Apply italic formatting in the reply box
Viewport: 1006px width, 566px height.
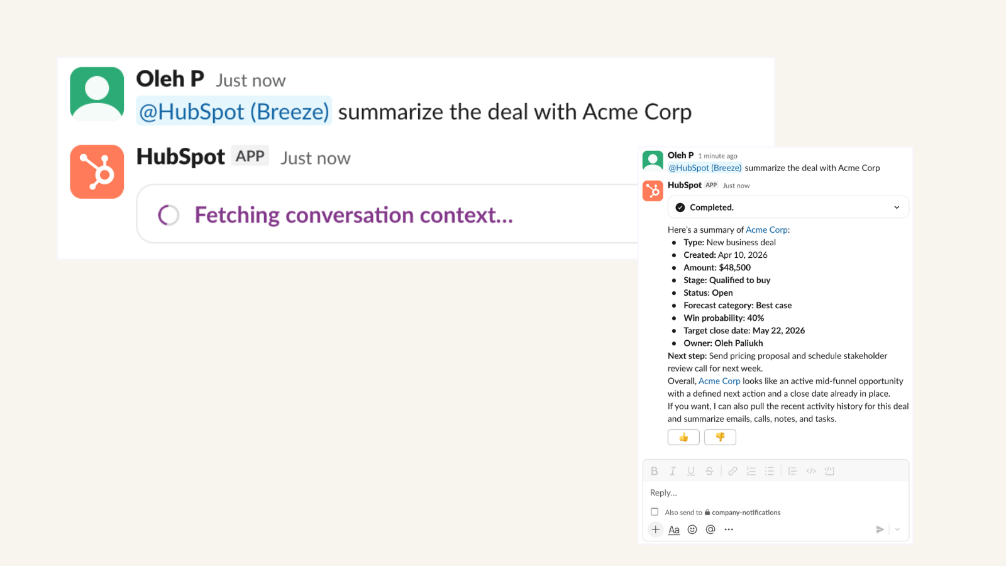[x=673, y=471]
